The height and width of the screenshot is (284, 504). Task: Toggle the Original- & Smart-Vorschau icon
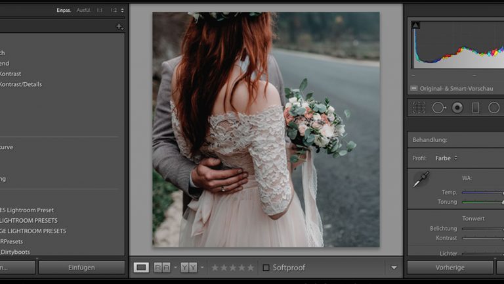point(414,88)
